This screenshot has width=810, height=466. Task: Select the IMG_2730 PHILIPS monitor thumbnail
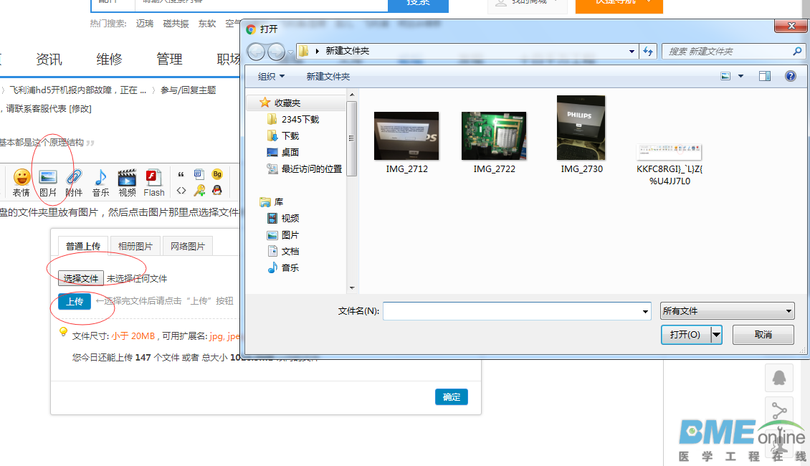(x=581, y=128)
